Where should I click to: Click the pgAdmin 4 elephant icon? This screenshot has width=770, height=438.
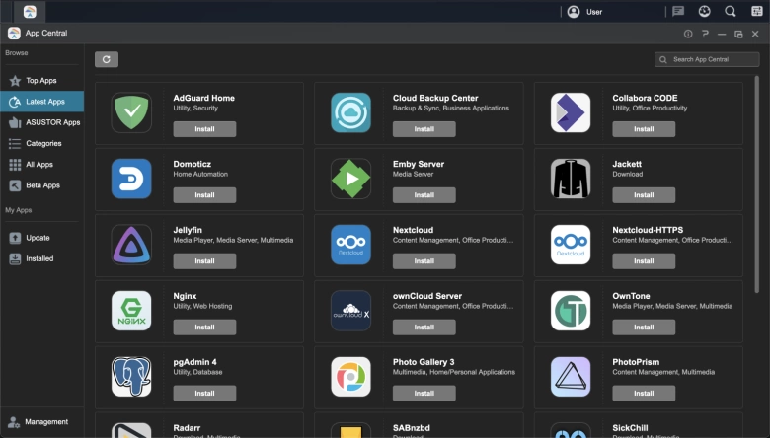131,377
